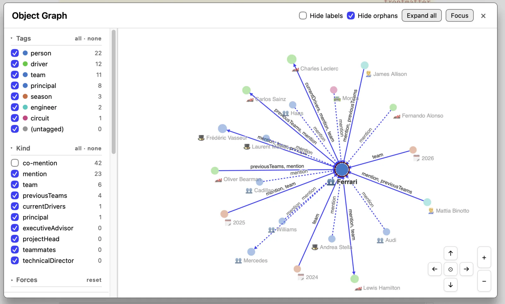
Task: Click the Ferrari central node
Action: click(342, 170)
